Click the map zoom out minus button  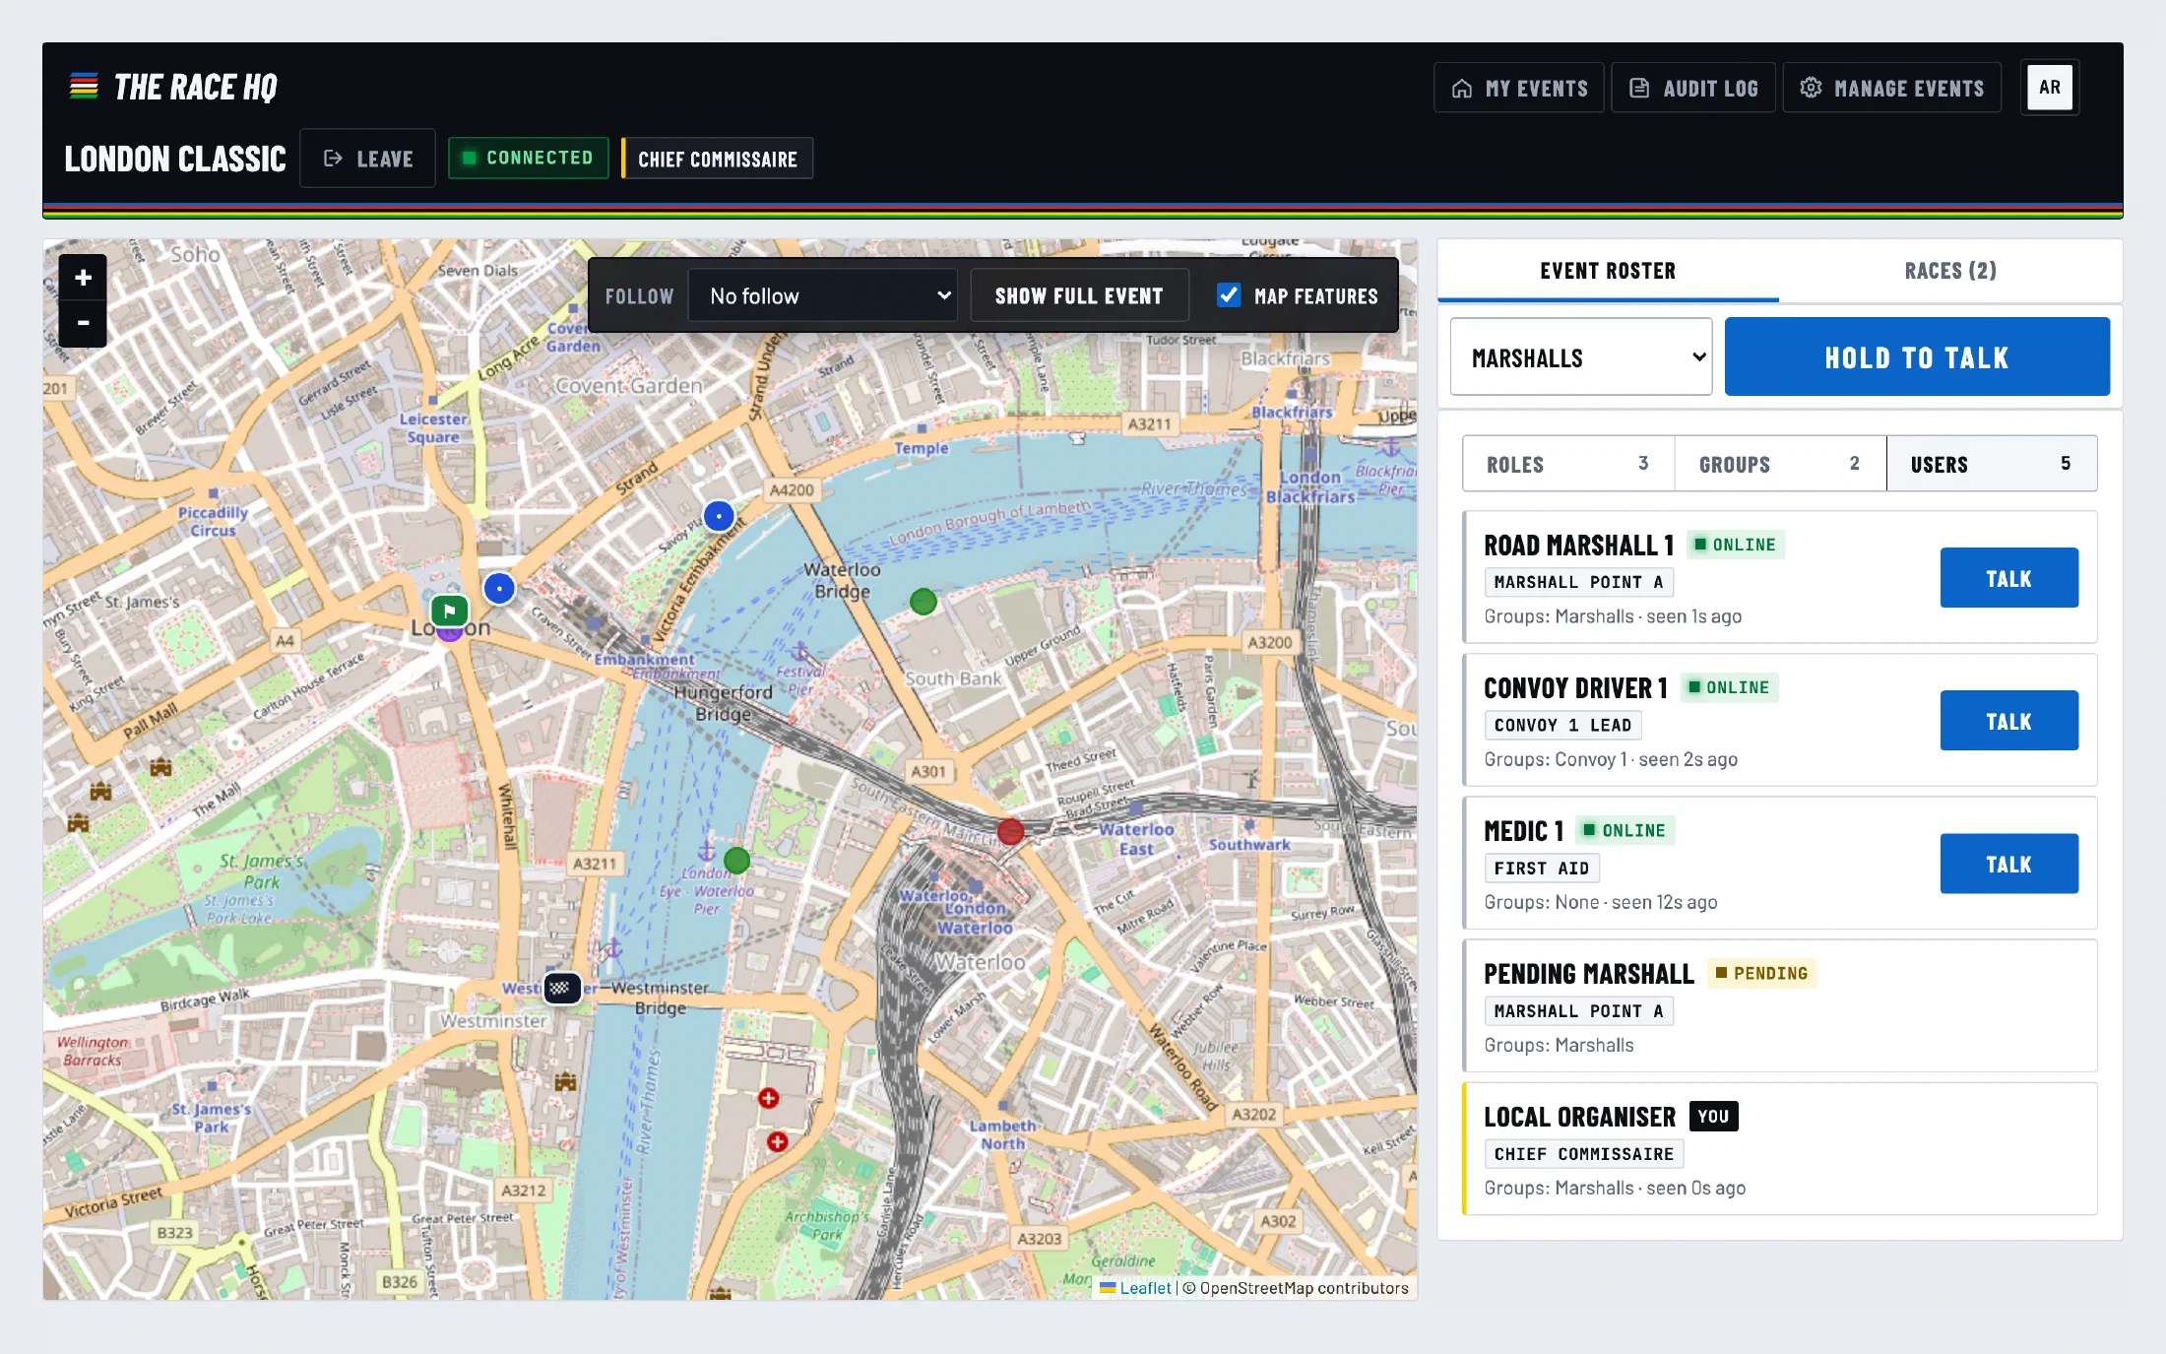point(83,323)
